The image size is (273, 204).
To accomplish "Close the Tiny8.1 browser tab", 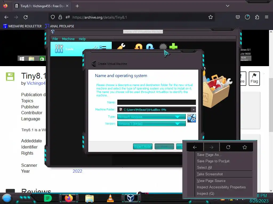I will point(67,6).
